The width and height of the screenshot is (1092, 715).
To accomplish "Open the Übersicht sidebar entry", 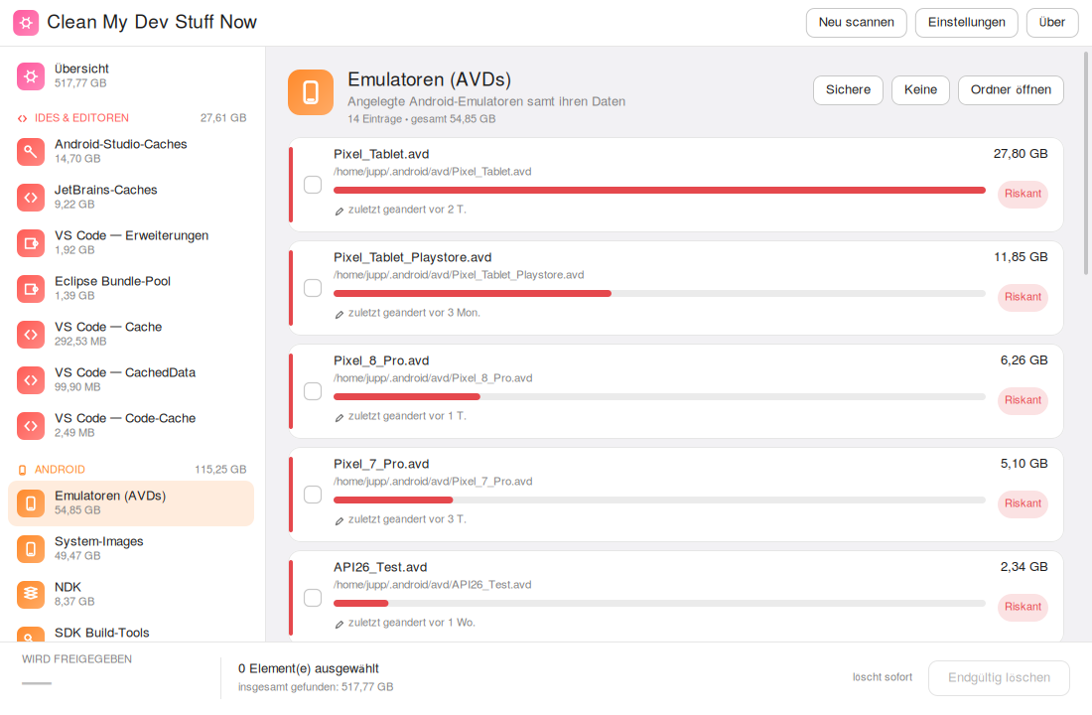I will pyautogui.click(x=131, y=75).
